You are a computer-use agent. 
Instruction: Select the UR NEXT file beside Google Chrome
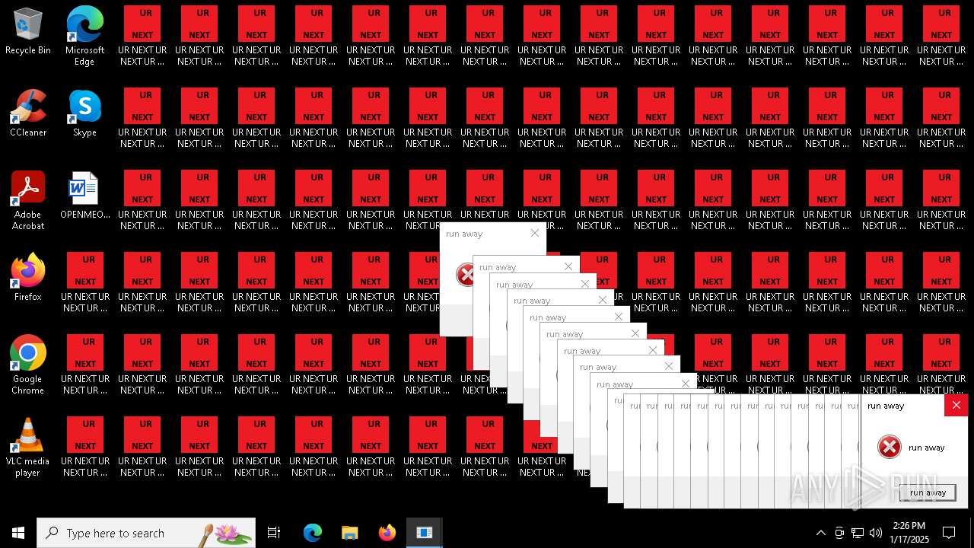[x=85, y=365]
